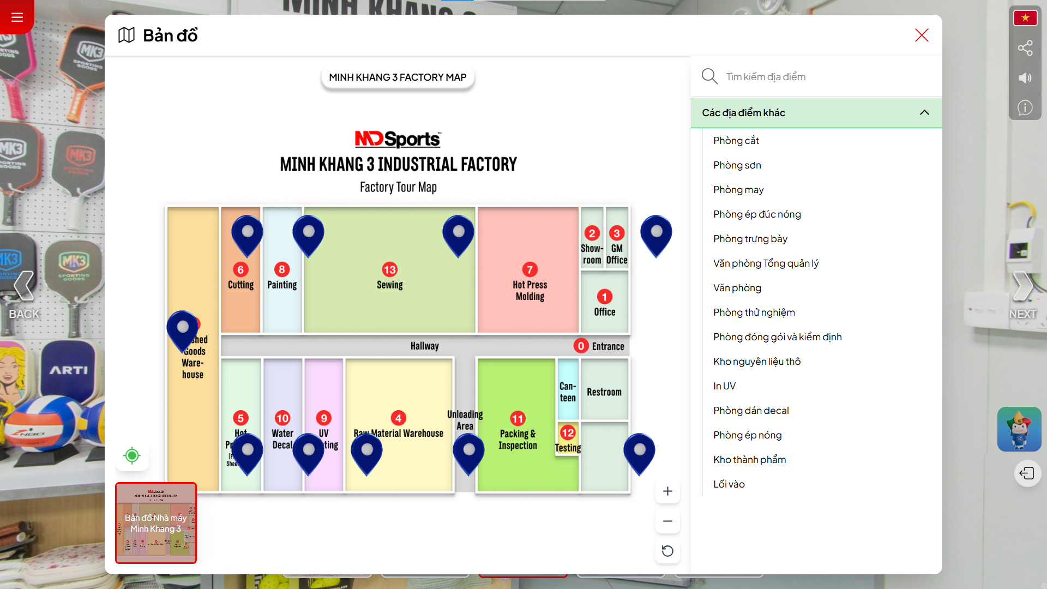Switch language using the Vietnam flag

coord(1025,18)
